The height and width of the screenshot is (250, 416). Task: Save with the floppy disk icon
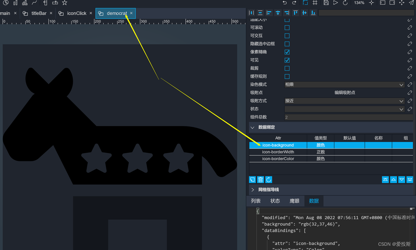326,3
